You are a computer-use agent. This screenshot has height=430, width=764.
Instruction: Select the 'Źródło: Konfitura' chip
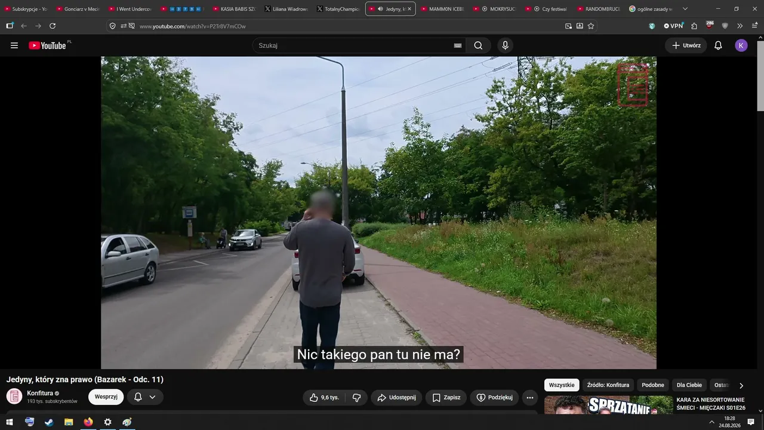(x=608, y=385)
